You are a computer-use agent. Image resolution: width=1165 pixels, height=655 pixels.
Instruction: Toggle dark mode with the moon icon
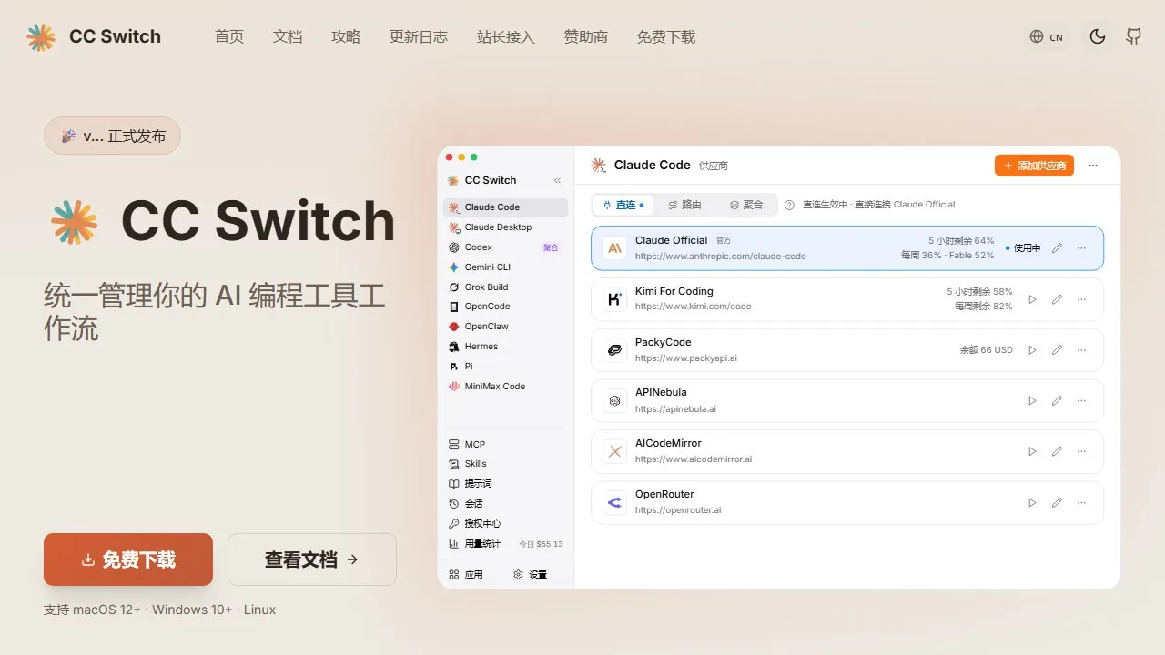point(1098,36)
